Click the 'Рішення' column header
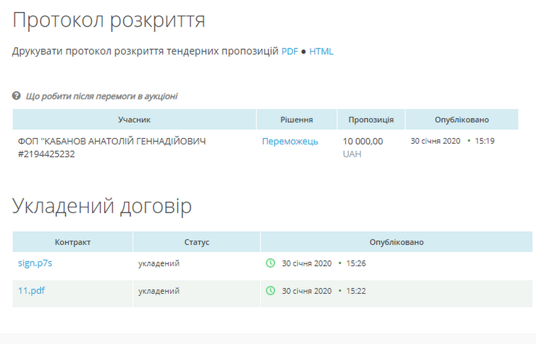The image size is (536, 344). [296, 120]
